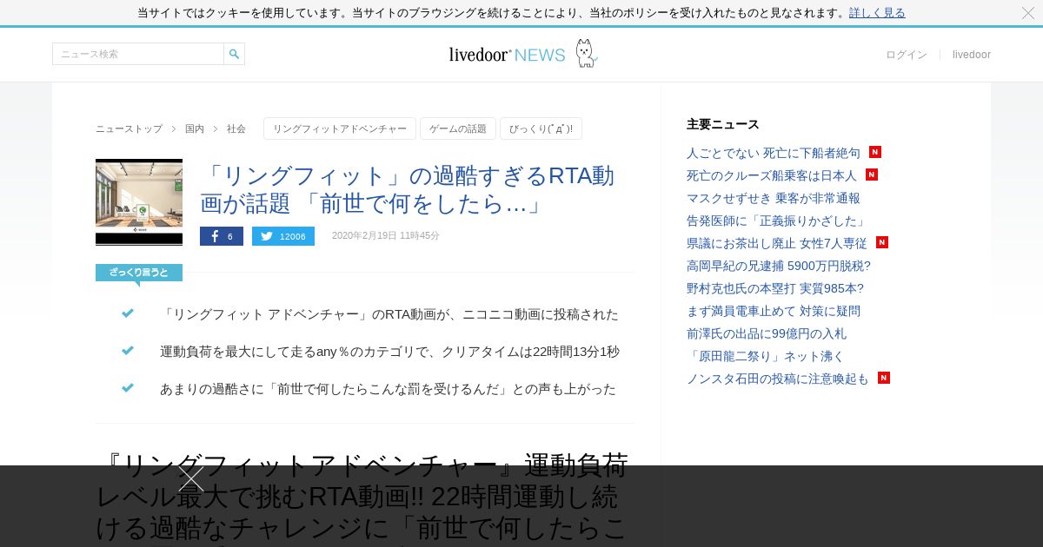
Task: Read 高岡早紀の兄逮捕 5900万円脱税?
Action: 779,266
